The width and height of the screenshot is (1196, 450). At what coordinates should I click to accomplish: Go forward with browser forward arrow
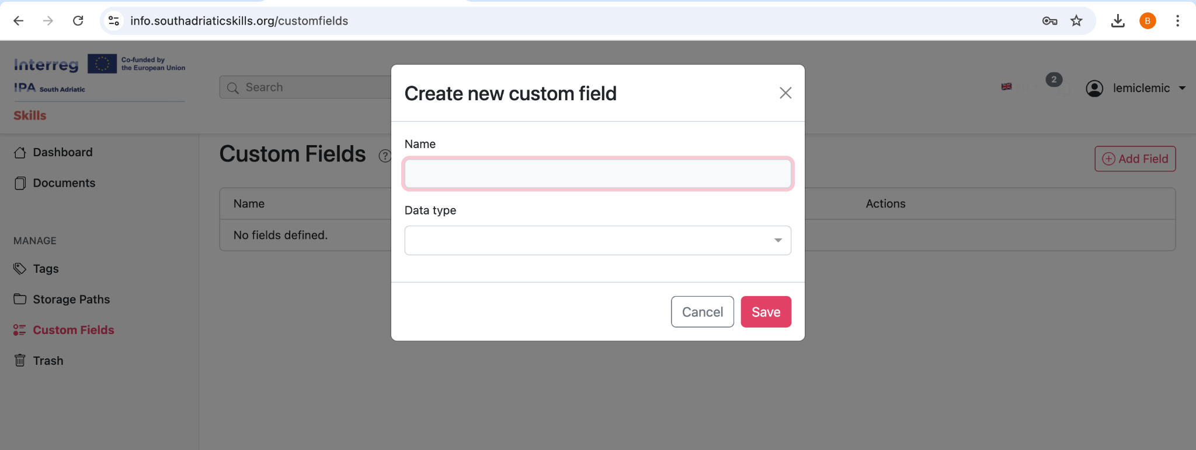[x=48, y=21]
